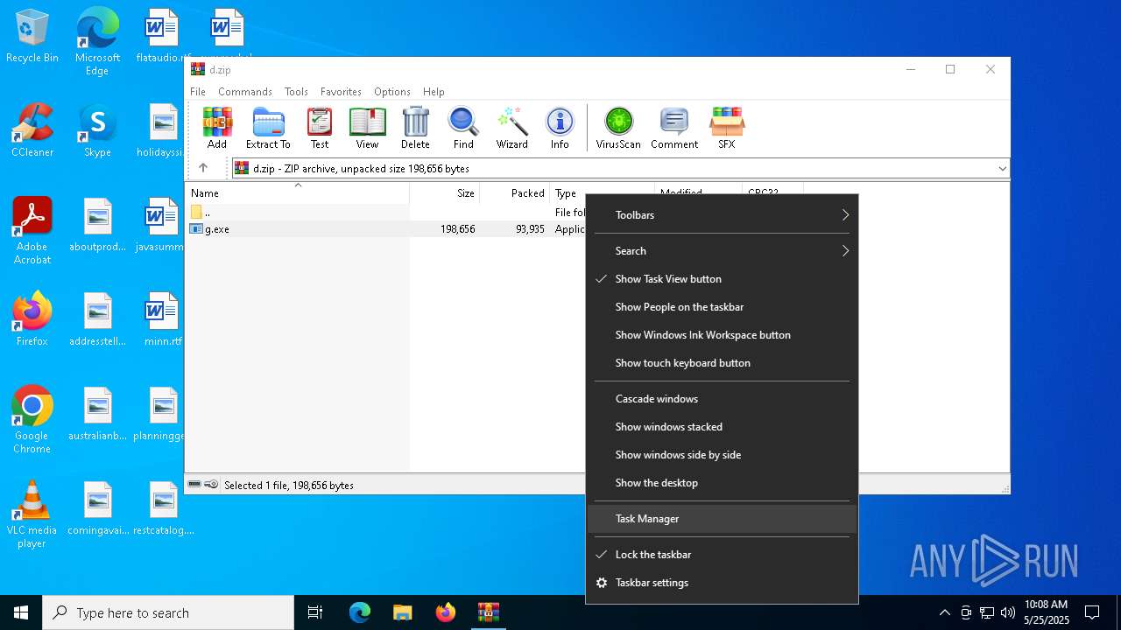Image resolution: width=1121 pixels, height=630 pixels.
Task: Select Cascade windows
Action: click(722, 399)
